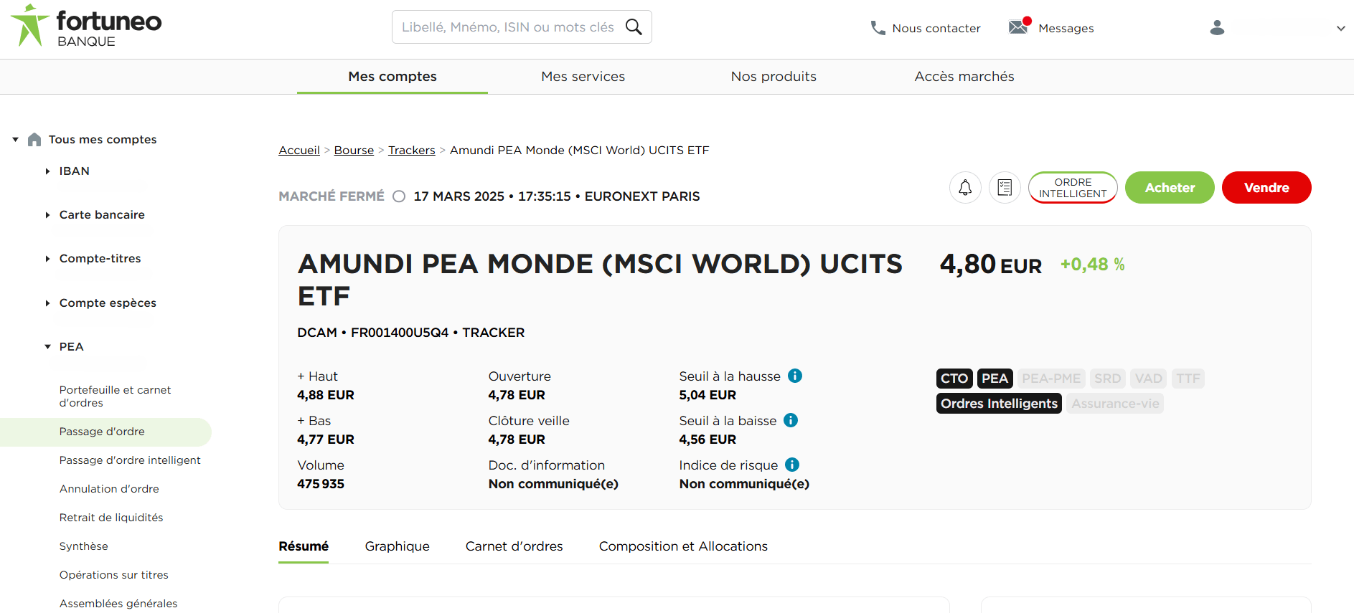Click the home icon next to Tous mes comptes
This screenshot has width=1354, height=613.
pos(34,139)
